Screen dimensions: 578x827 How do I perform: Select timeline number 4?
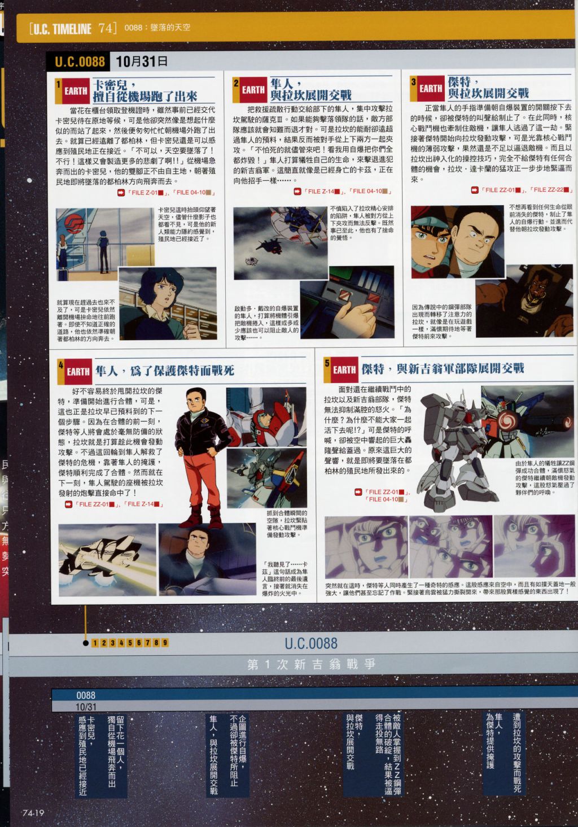pos(121,643)
